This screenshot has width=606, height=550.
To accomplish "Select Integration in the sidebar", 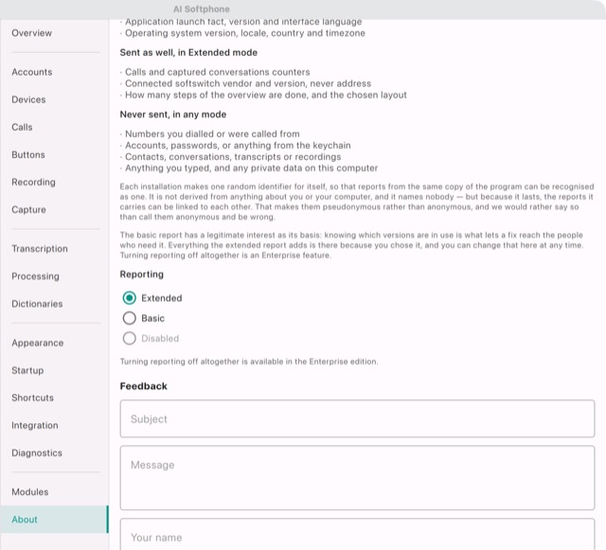I will [35, 425].
